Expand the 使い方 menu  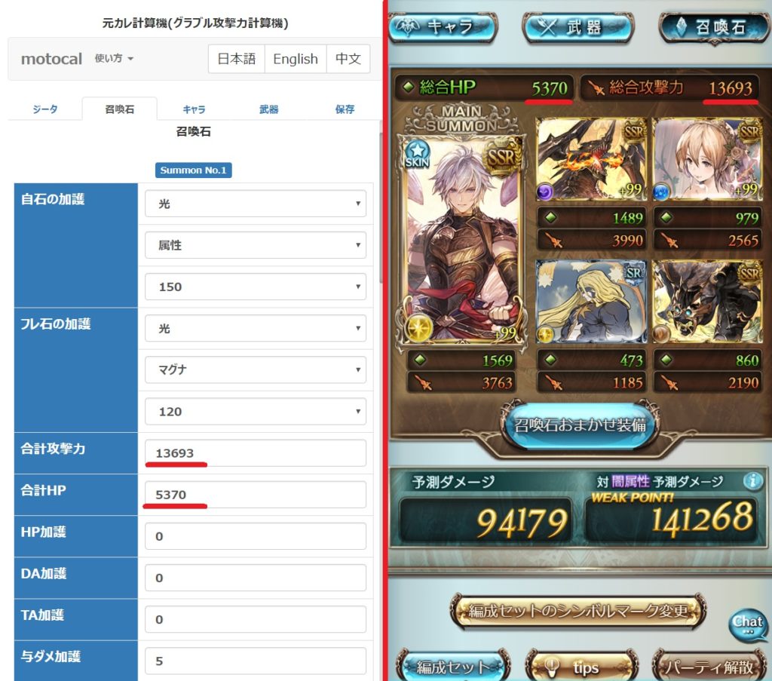pos(114,58)
